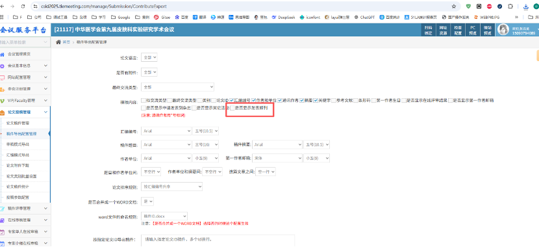Expand 网站配置管理 sidebar menu

coord(25,77)
